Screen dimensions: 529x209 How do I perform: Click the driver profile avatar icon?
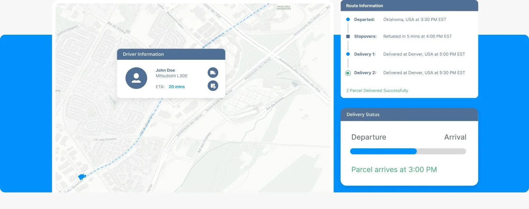coord(136,78)
